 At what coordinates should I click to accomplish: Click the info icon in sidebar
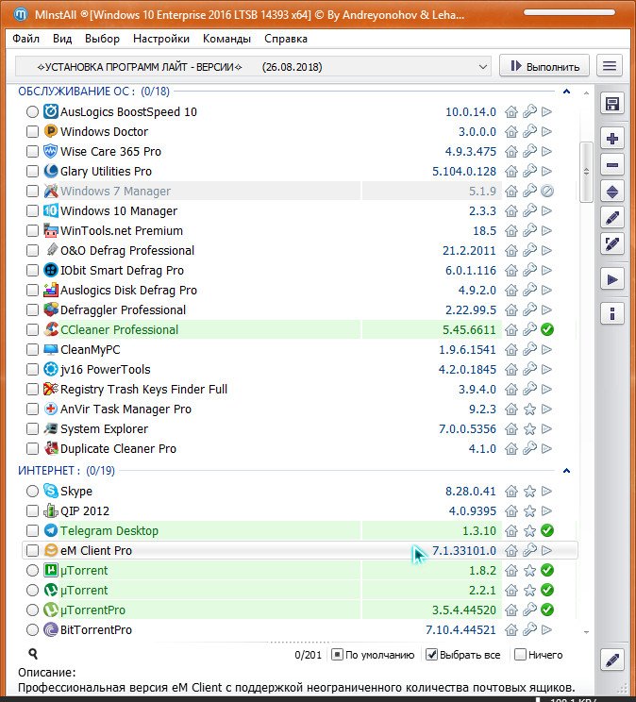pos(611,313)
